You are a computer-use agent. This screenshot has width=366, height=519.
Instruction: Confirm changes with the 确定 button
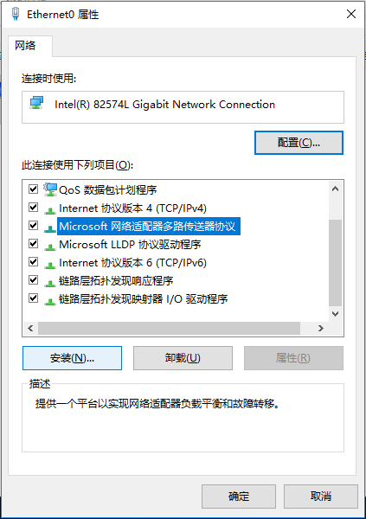pyautogui.click(x=239, y=497)
